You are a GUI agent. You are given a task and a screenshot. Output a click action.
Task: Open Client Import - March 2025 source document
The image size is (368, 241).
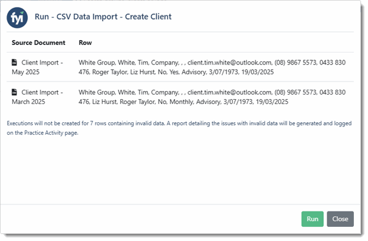tap(38, 97)
